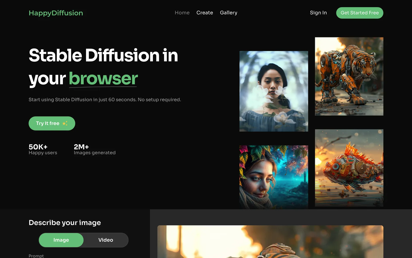Viewport: 412px width, 258px height.
Task: Click the large preview image below
Action: (x=270, y=242)
